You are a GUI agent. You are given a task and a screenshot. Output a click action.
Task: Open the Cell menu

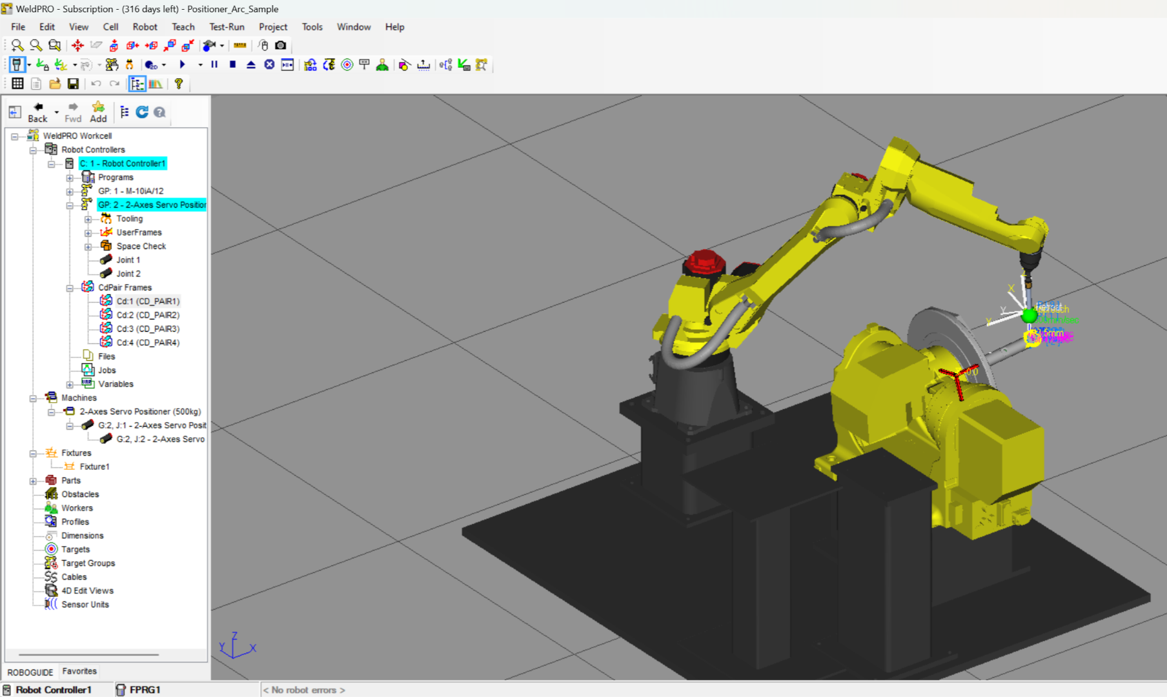[110, 27]
